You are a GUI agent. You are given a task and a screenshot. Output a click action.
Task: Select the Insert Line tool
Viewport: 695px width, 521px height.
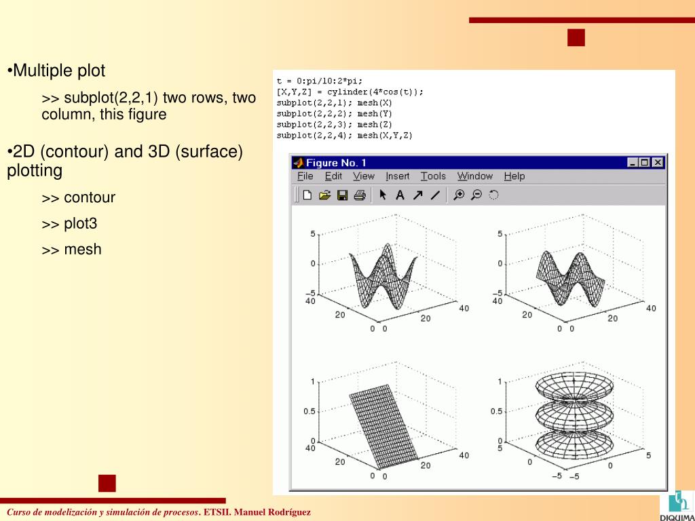point(435,195)
